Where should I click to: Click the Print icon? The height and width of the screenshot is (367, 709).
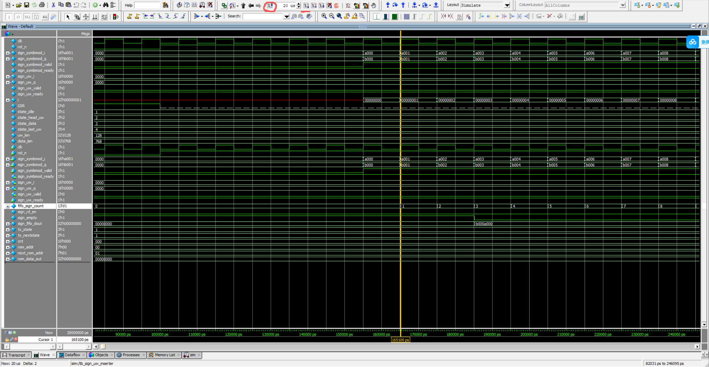(x=42, y=5)
